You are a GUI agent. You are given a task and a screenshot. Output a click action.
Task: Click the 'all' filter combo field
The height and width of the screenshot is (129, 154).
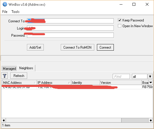140,76
